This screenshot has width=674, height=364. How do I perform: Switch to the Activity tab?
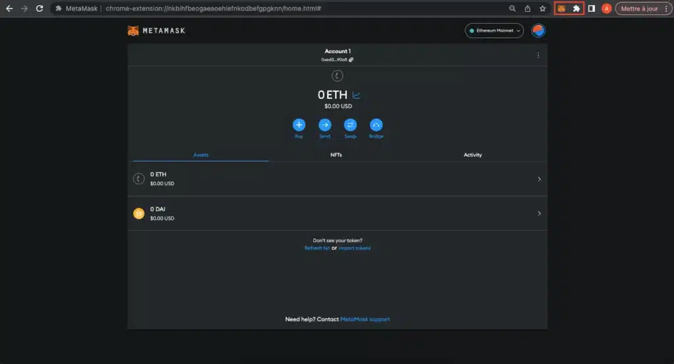click(473, 155)
